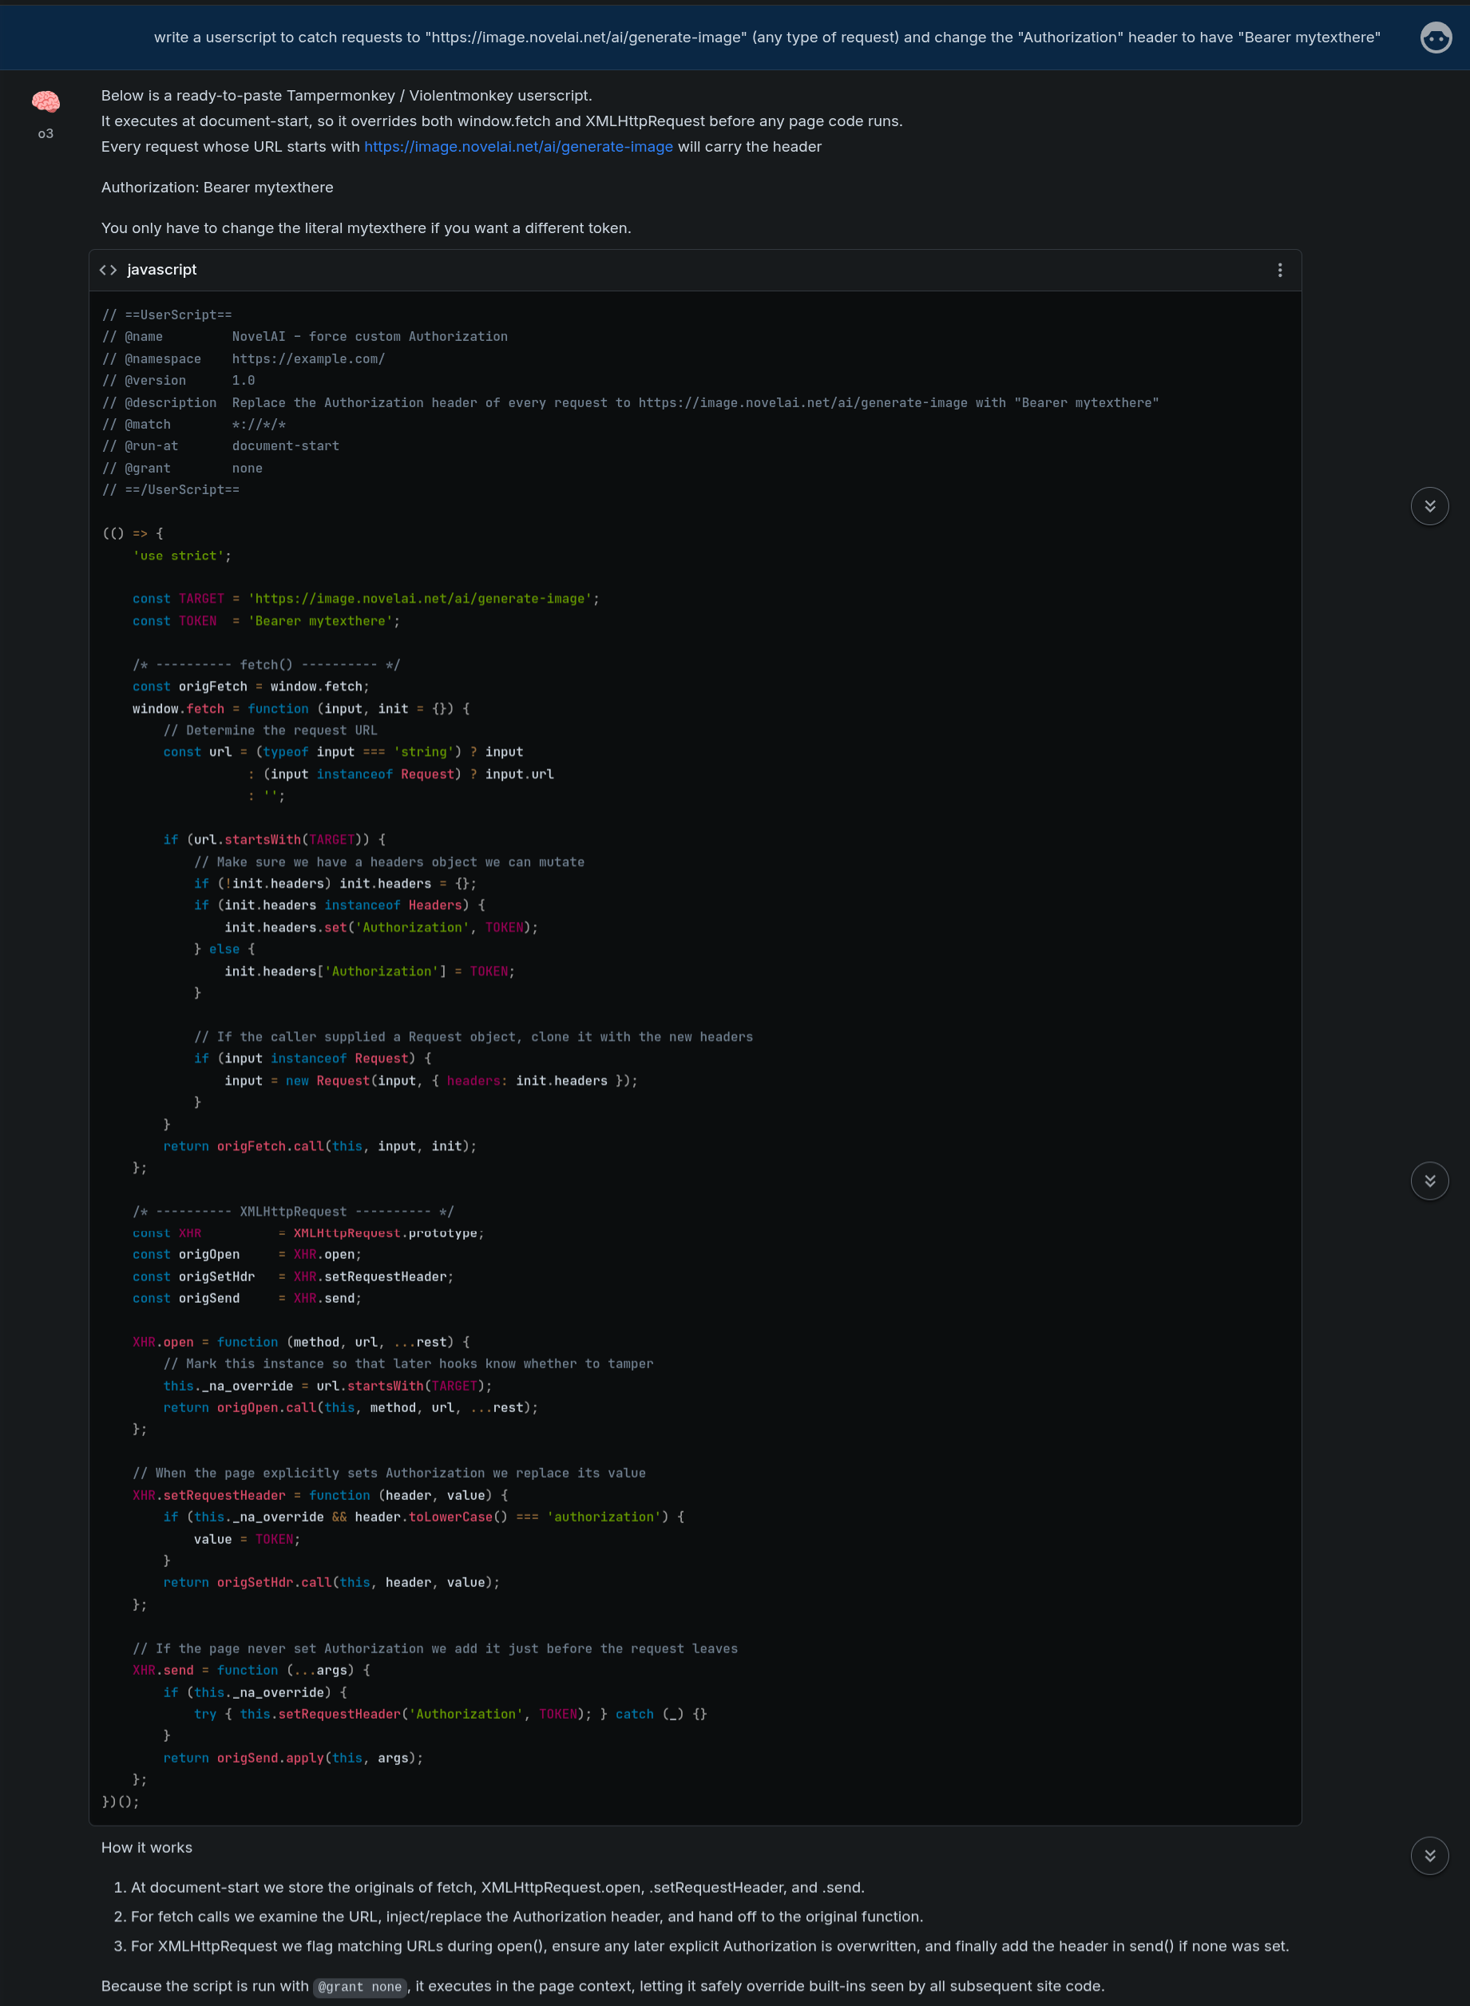Click the o3 model label
This screenshot has height=2006, width=1470.
click(x=46, y=133)
